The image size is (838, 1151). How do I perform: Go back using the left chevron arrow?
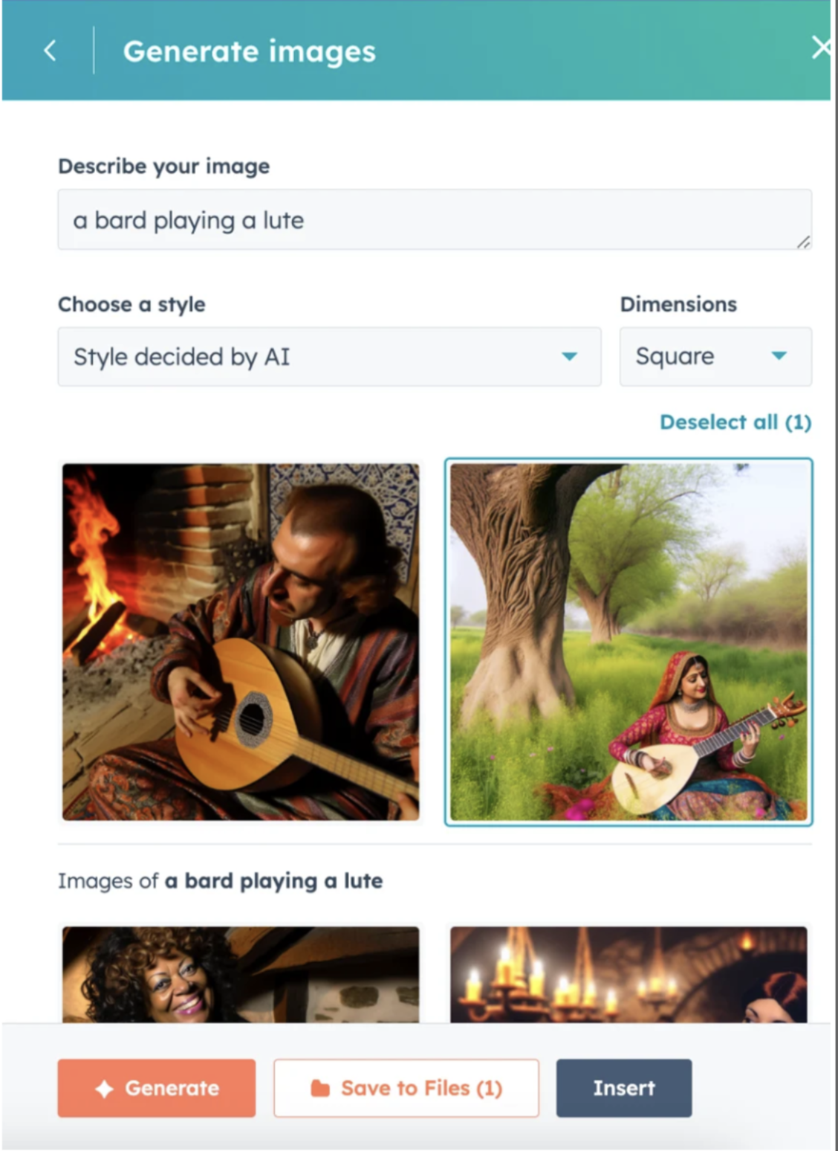tap(50, 51)
